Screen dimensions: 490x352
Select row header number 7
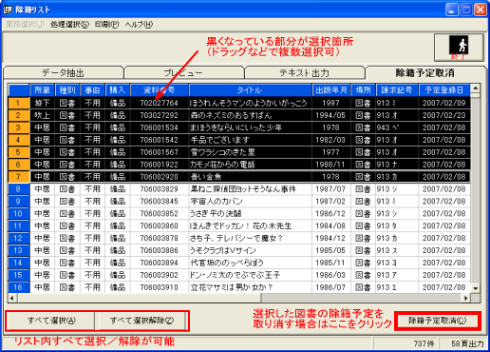click(18, 177)
